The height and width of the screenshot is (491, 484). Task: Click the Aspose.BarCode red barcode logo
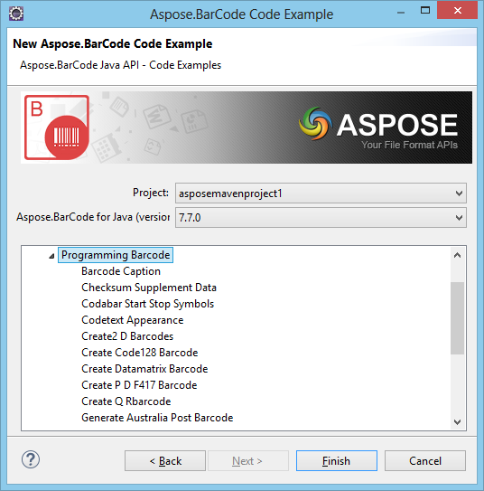pyautogui.click(x=57, y=127)
